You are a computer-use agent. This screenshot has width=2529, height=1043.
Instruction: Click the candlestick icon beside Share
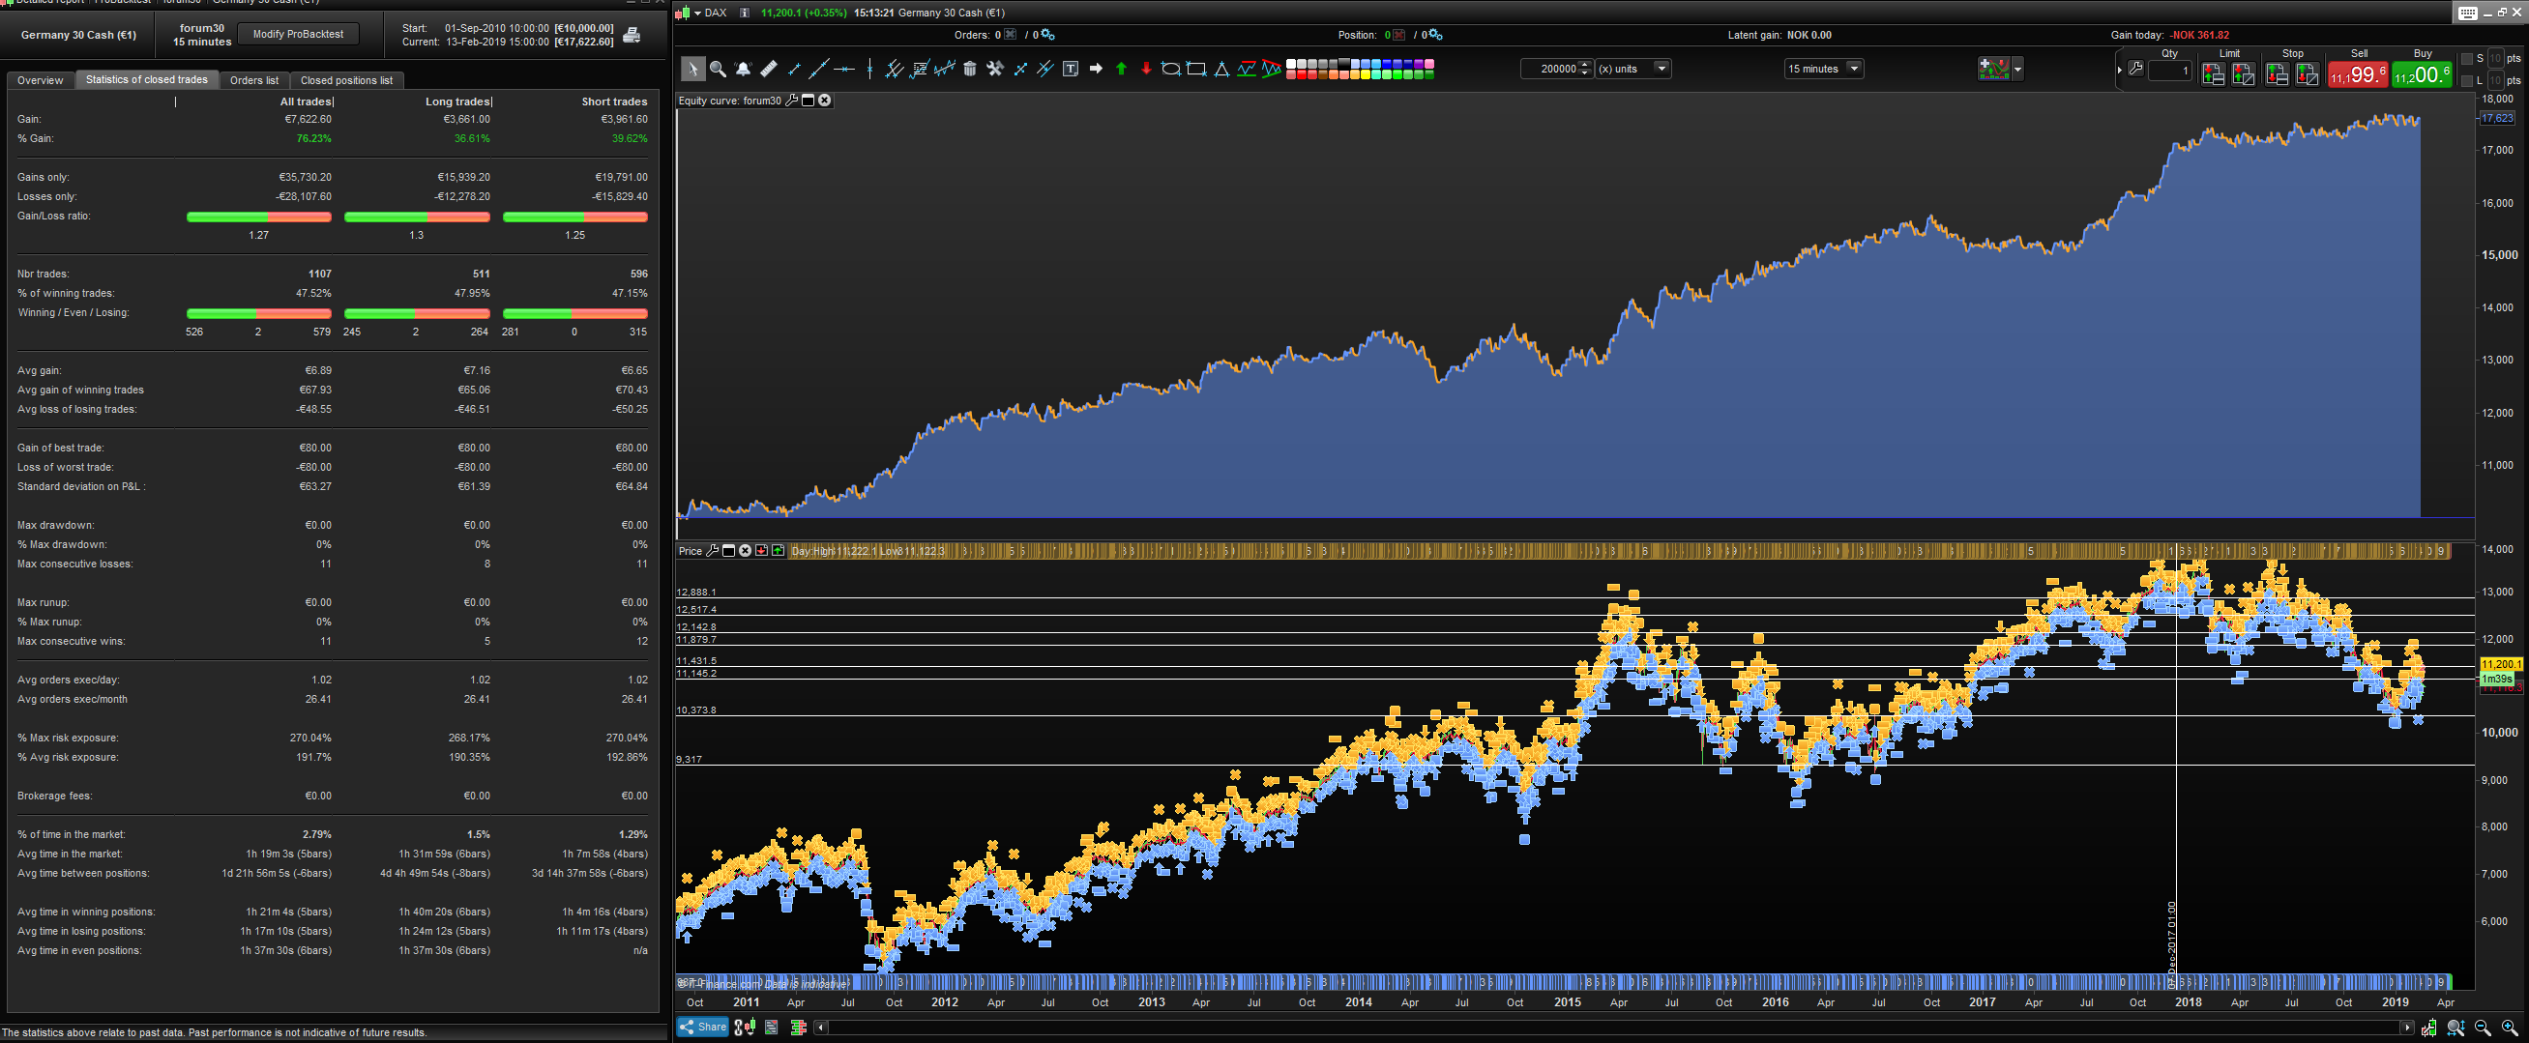point(747,1028)
